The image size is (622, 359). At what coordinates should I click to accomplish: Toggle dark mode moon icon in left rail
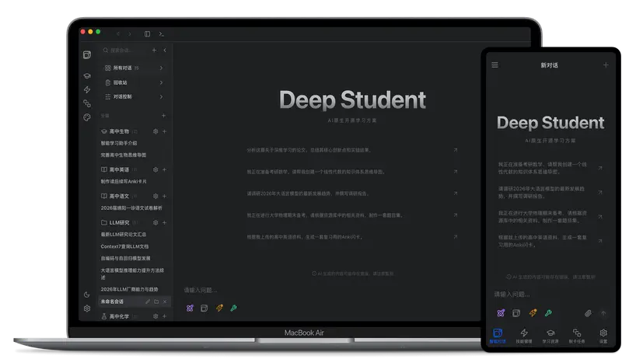[x=87, y=295]
